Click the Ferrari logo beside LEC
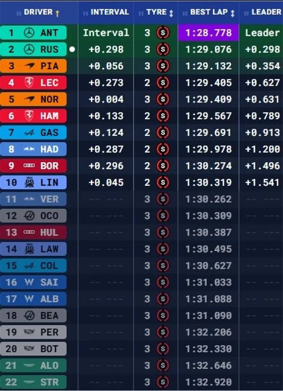Screen dimensions: 283x391 click(x=29, y=83)
